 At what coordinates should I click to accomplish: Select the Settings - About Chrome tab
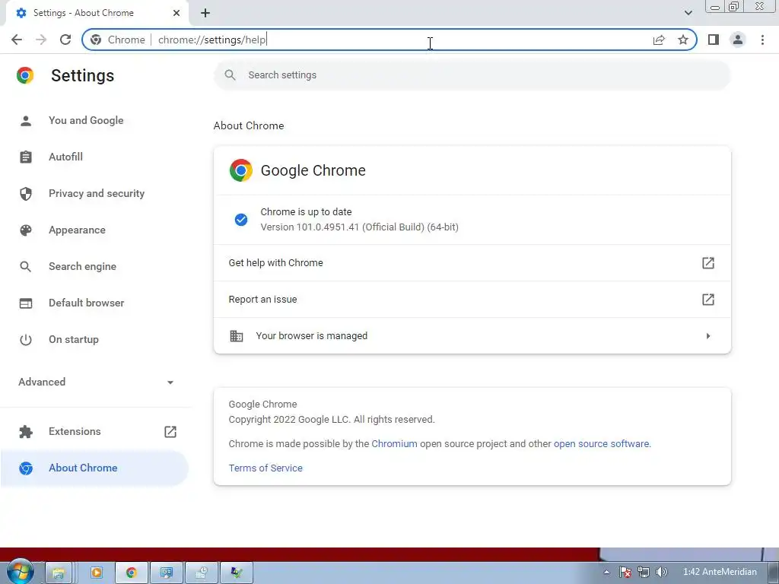pos(97,13)
